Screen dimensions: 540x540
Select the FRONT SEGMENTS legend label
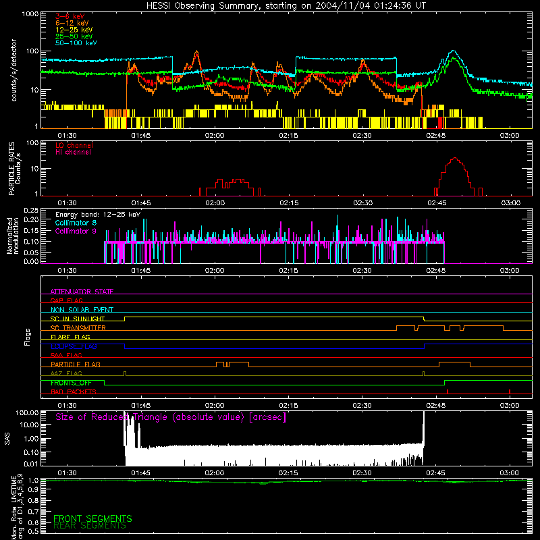pyautogui.click(x=92, y=518)
